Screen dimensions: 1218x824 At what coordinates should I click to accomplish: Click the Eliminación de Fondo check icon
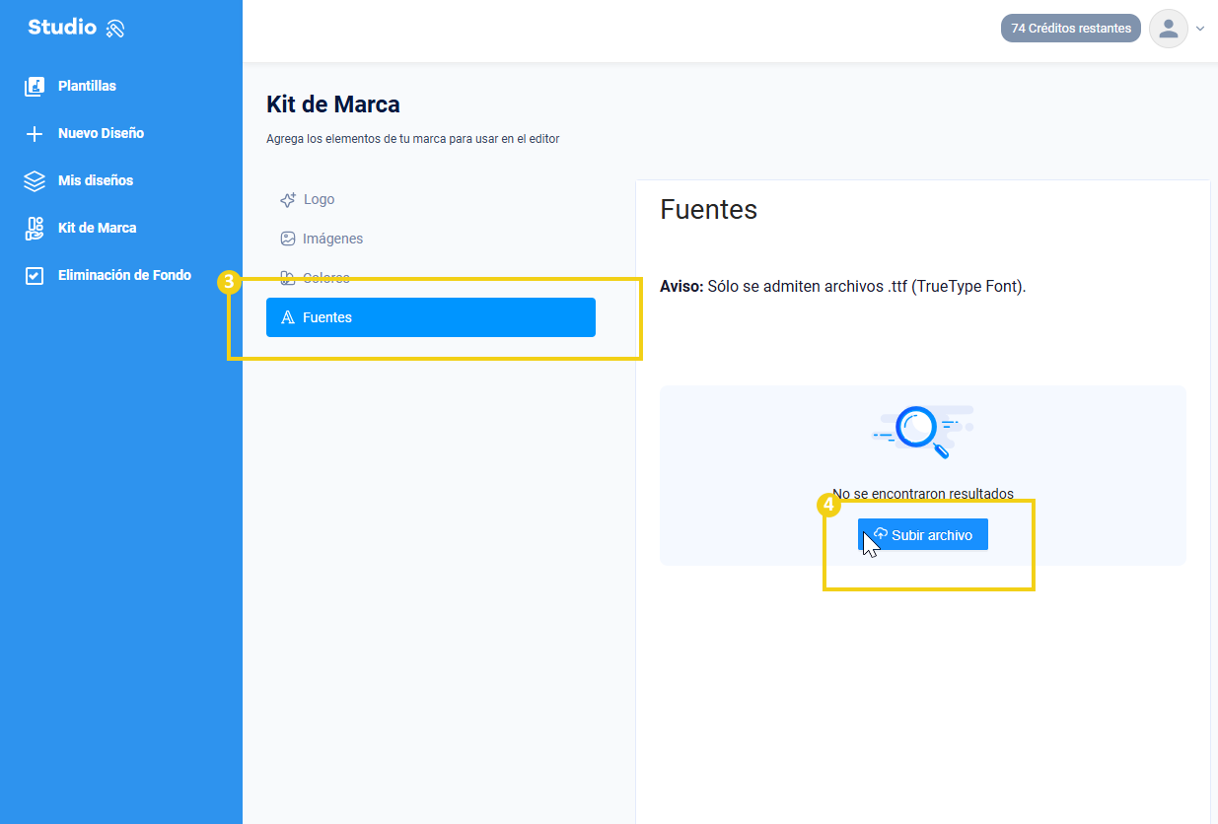[x=35, y=276]
